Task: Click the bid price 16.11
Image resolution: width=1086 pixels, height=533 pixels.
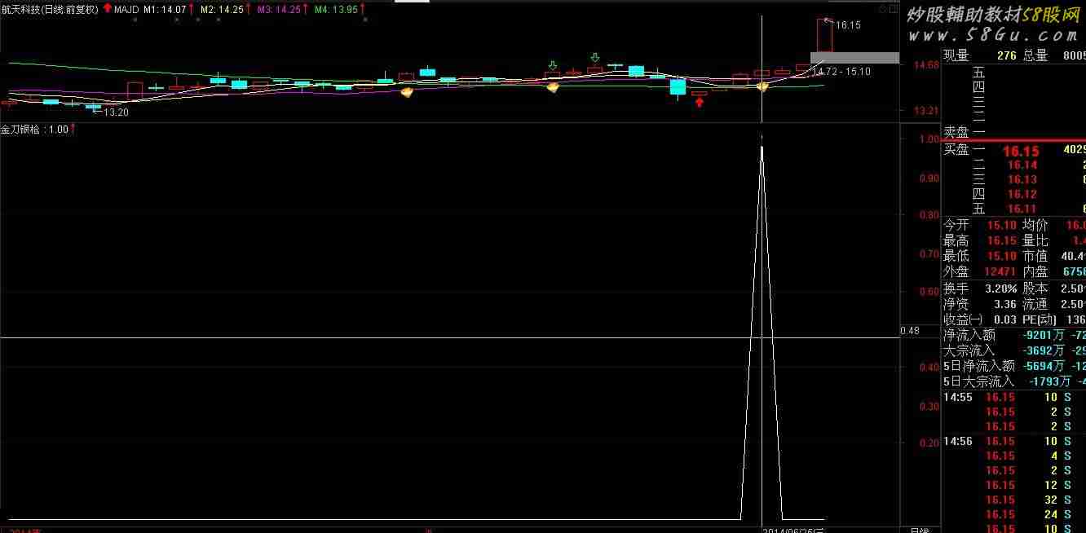Action: tap(1022, 209)
